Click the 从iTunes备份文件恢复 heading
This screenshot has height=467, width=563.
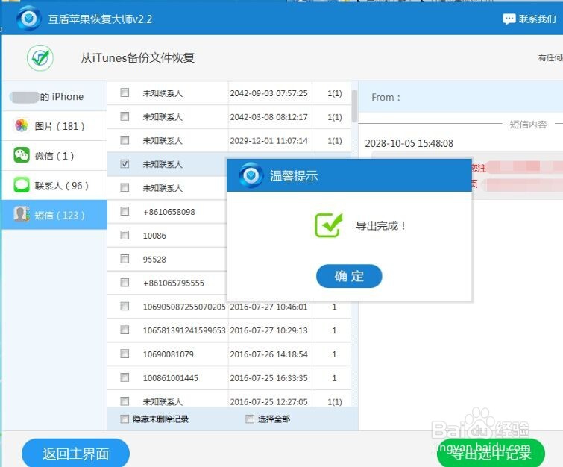pyautogui.click(x=137, y=58)
